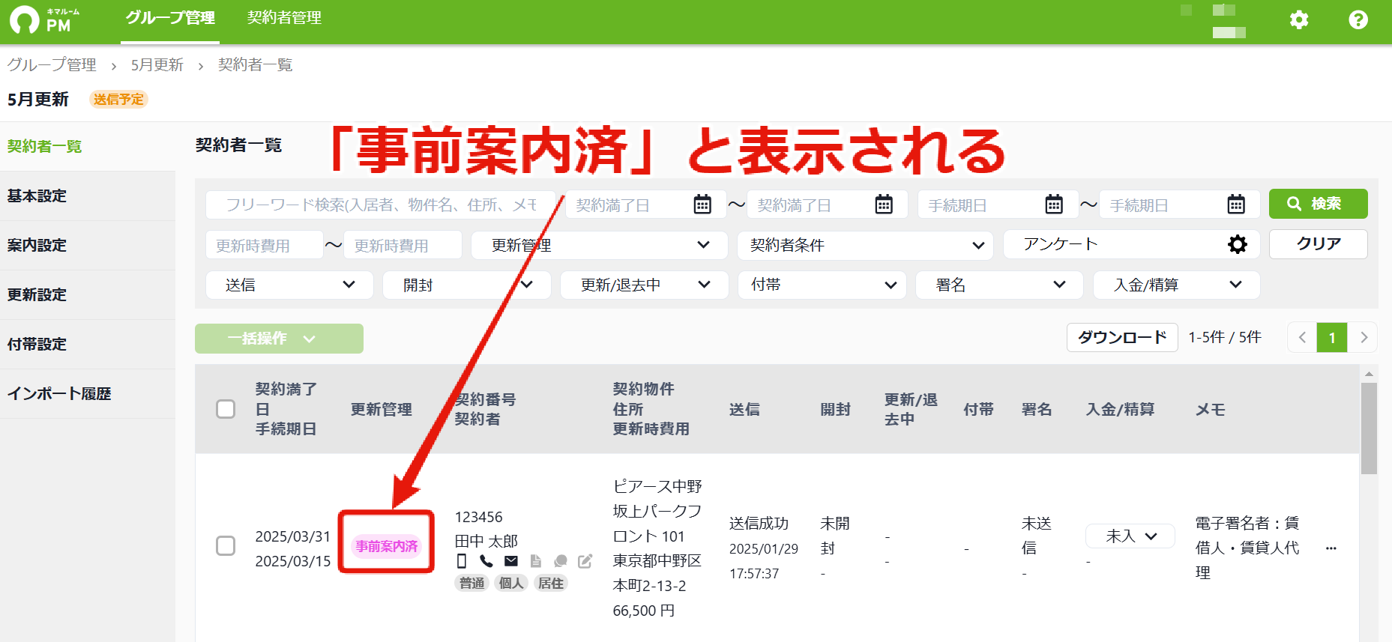The height and width of the screenshot is (642, 1392).
Task: Click the chat bubble icon for 田中 太郎
Action: (560, 561)
